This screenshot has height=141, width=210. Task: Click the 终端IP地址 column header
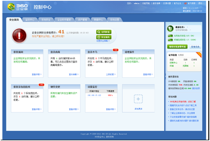coord(94,91)
